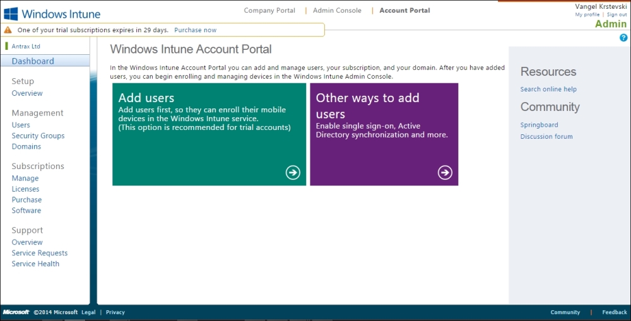The height and width of the screenshot is (321, 631).
Task: Click the arrow icon on Other ways tile
Action: (x=445, y=173)
